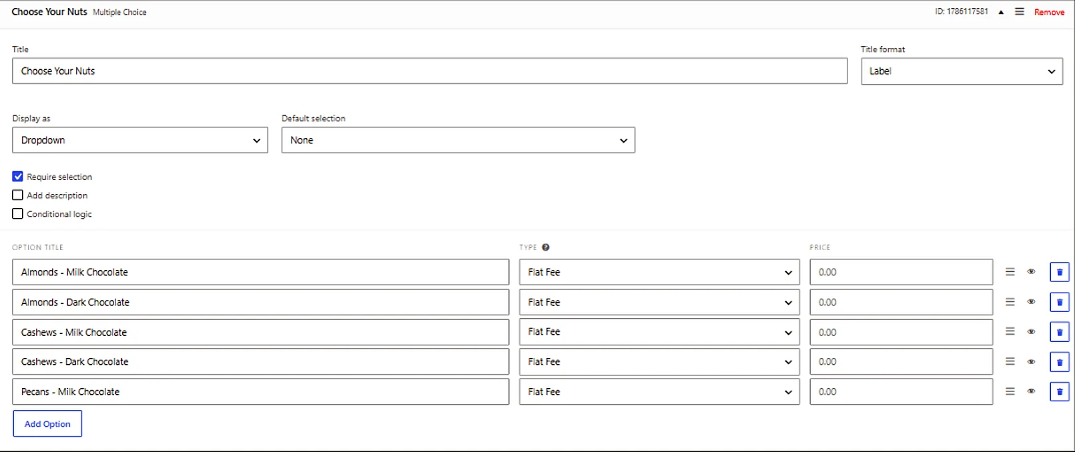Edit the Pecans - Milk Chocolate option title
1075x452 pixels.
coord(260,391)
